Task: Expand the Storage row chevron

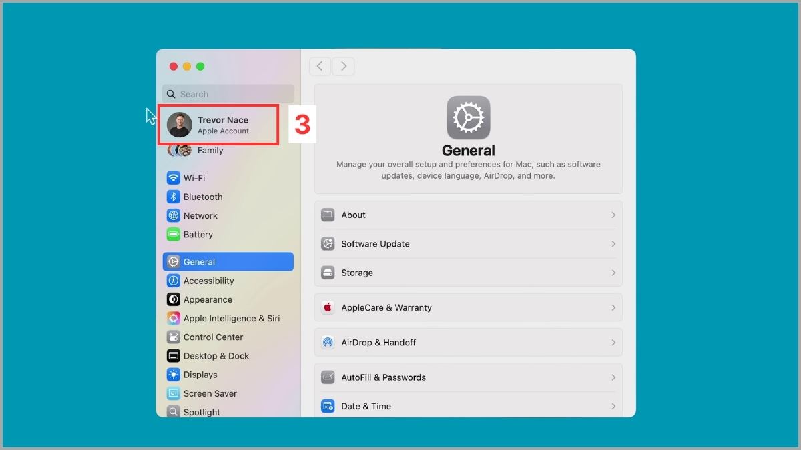Action: (x=613, y=273)
